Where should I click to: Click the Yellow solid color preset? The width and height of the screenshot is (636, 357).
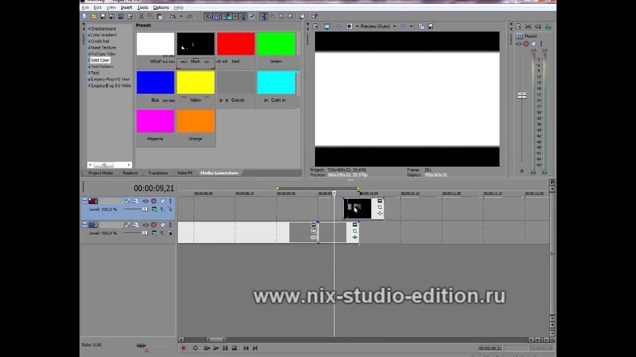(195, 82)
